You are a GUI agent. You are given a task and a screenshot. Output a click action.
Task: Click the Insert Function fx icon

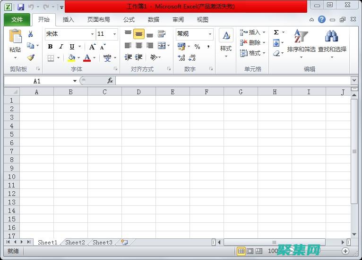pyautogui.click(x=110, y=81)
